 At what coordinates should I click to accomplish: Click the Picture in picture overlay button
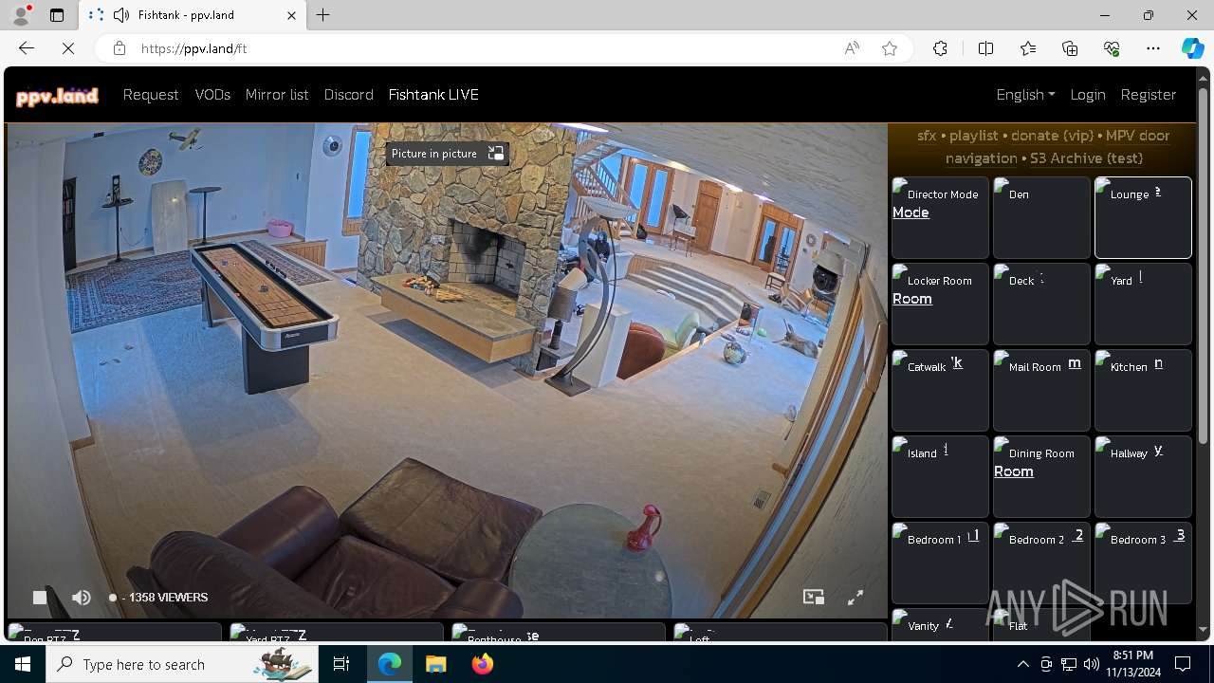tap(447, 154)
